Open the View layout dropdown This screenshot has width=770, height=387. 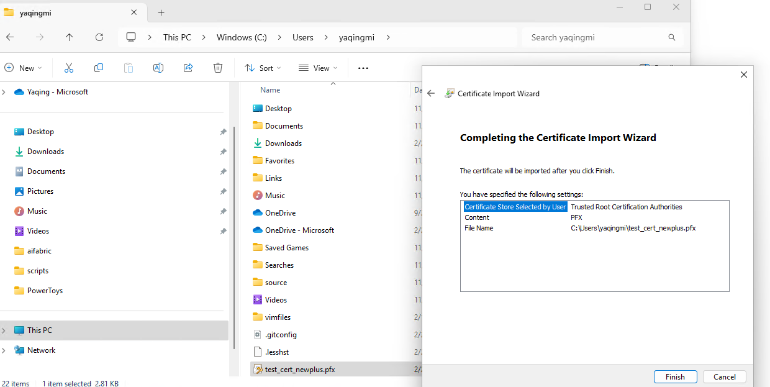(318, 68)
